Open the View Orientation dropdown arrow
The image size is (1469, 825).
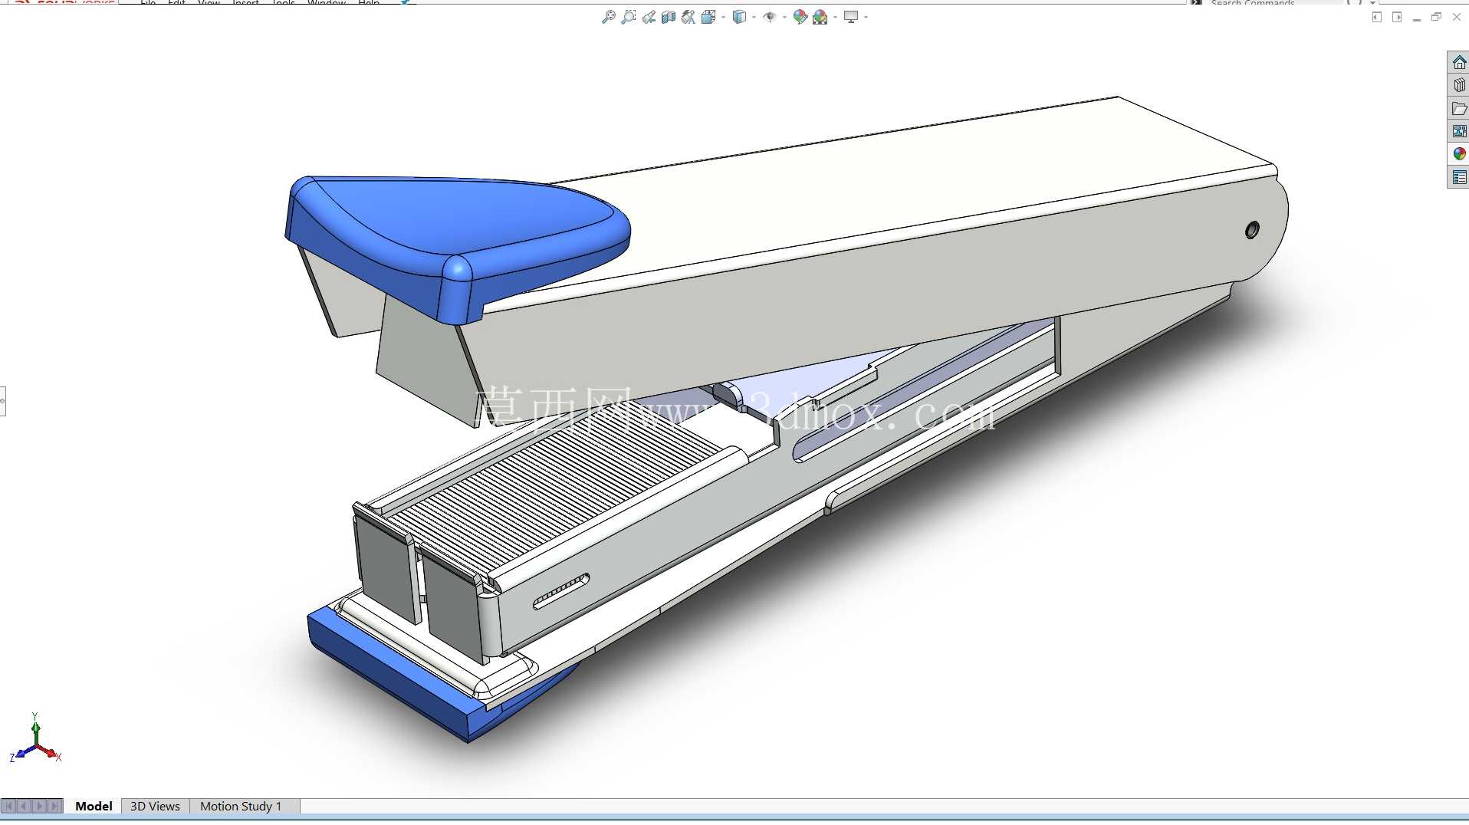coord(723,17)
